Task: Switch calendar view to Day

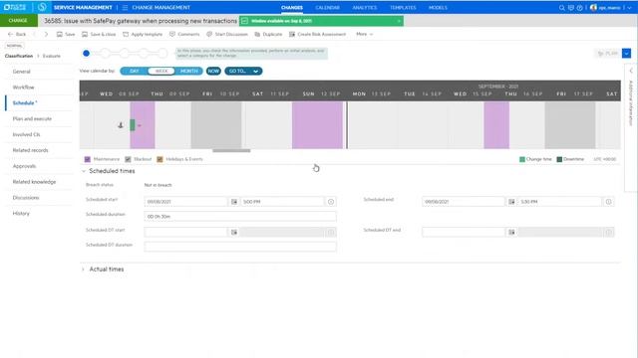Action: coord(134,71)
